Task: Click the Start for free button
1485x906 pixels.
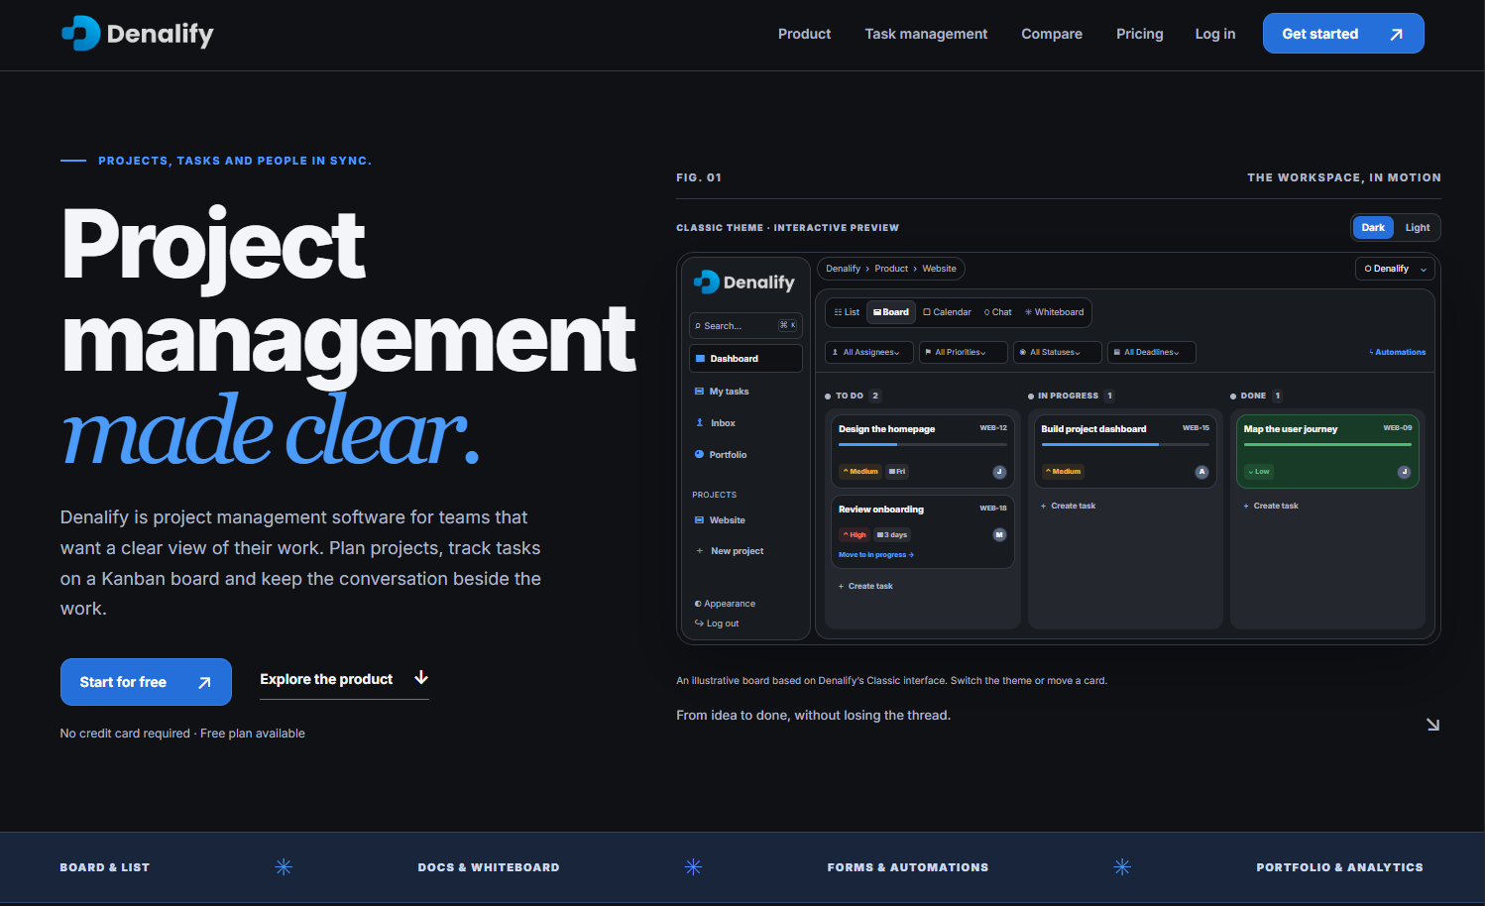Action: (x=146, y=682)
